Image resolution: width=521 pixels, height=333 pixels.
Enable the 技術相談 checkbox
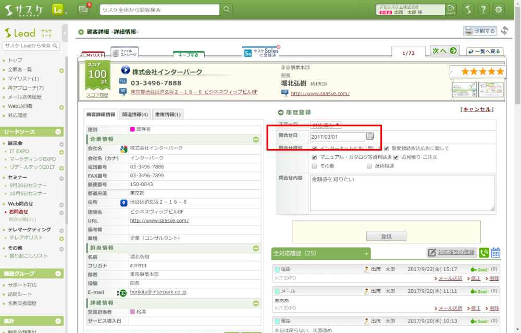click(369, 166)
